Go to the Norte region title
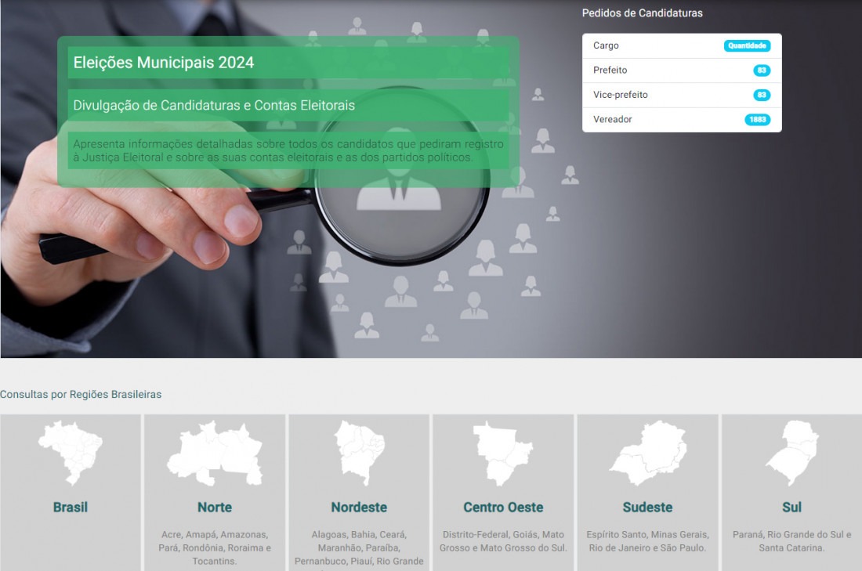 [x=215, y=507]
